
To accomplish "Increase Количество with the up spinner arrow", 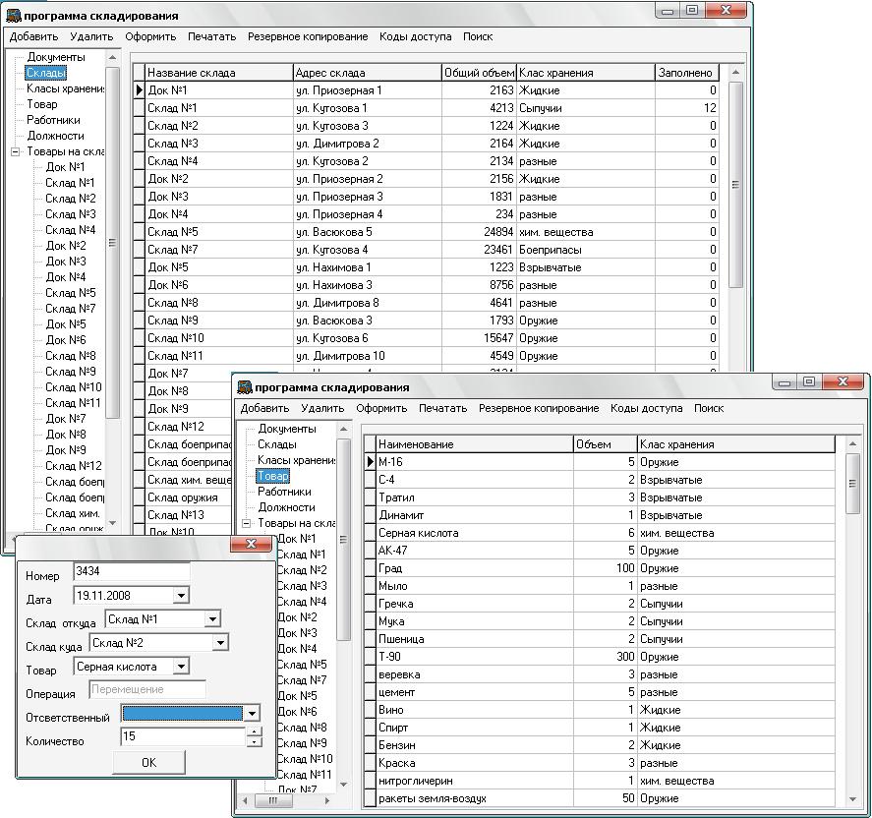I will click(x=254, y=731).
